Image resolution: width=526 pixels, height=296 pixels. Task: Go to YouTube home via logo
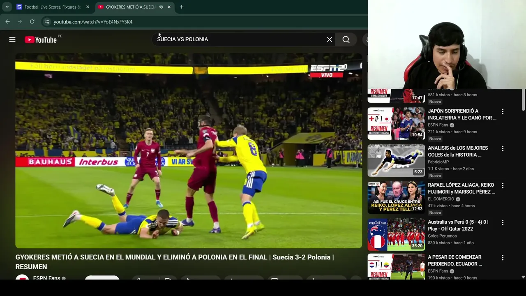(41, 39)
